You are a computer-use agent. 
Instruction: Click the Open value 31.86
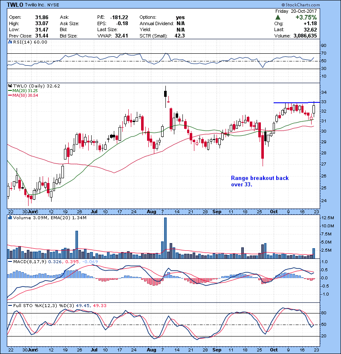pyautogui.click(x=42, y=17)
